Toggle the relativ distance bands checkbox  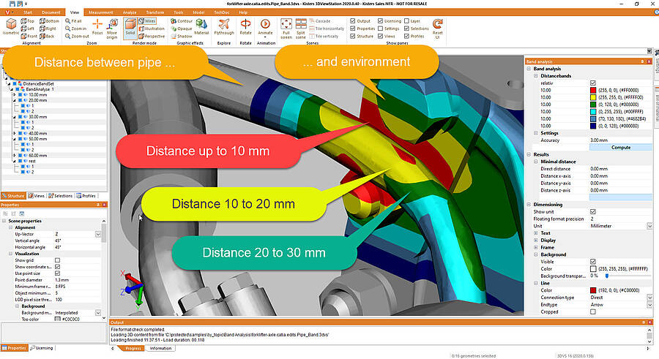[593, 83]
